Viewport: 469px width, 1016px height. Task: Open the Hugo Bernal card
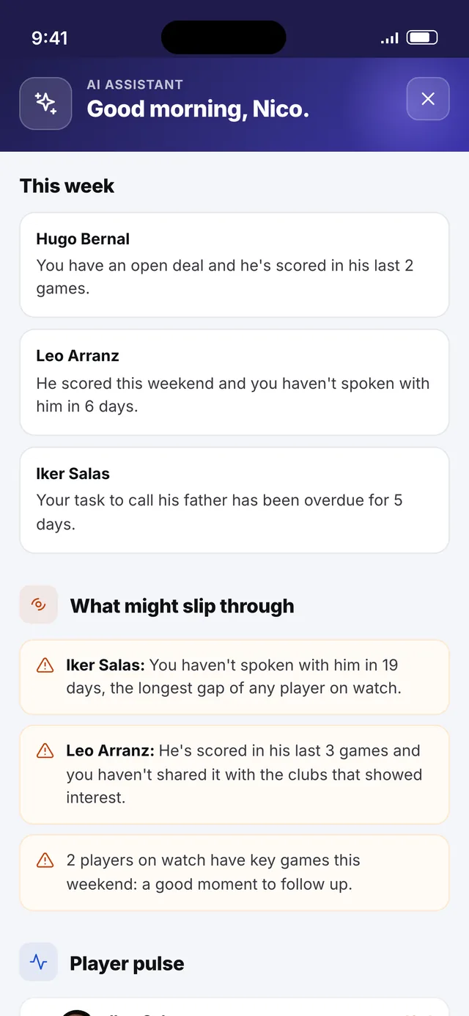pyautogui.click(x=234, y=265)
